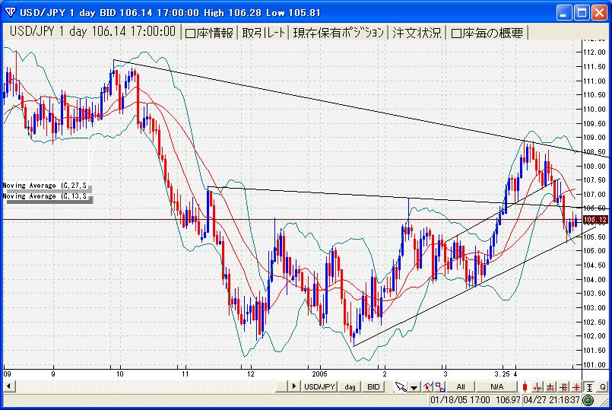This screenshot has width=612, height=410.
Task: Click the red asterisk reset zoom icon
Action: 576,387
